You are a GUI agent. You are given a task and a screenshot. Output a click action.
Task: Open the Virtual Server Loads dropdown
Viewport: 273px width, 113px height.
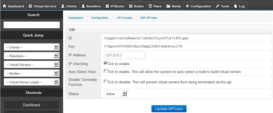click(x=32, y=82)
